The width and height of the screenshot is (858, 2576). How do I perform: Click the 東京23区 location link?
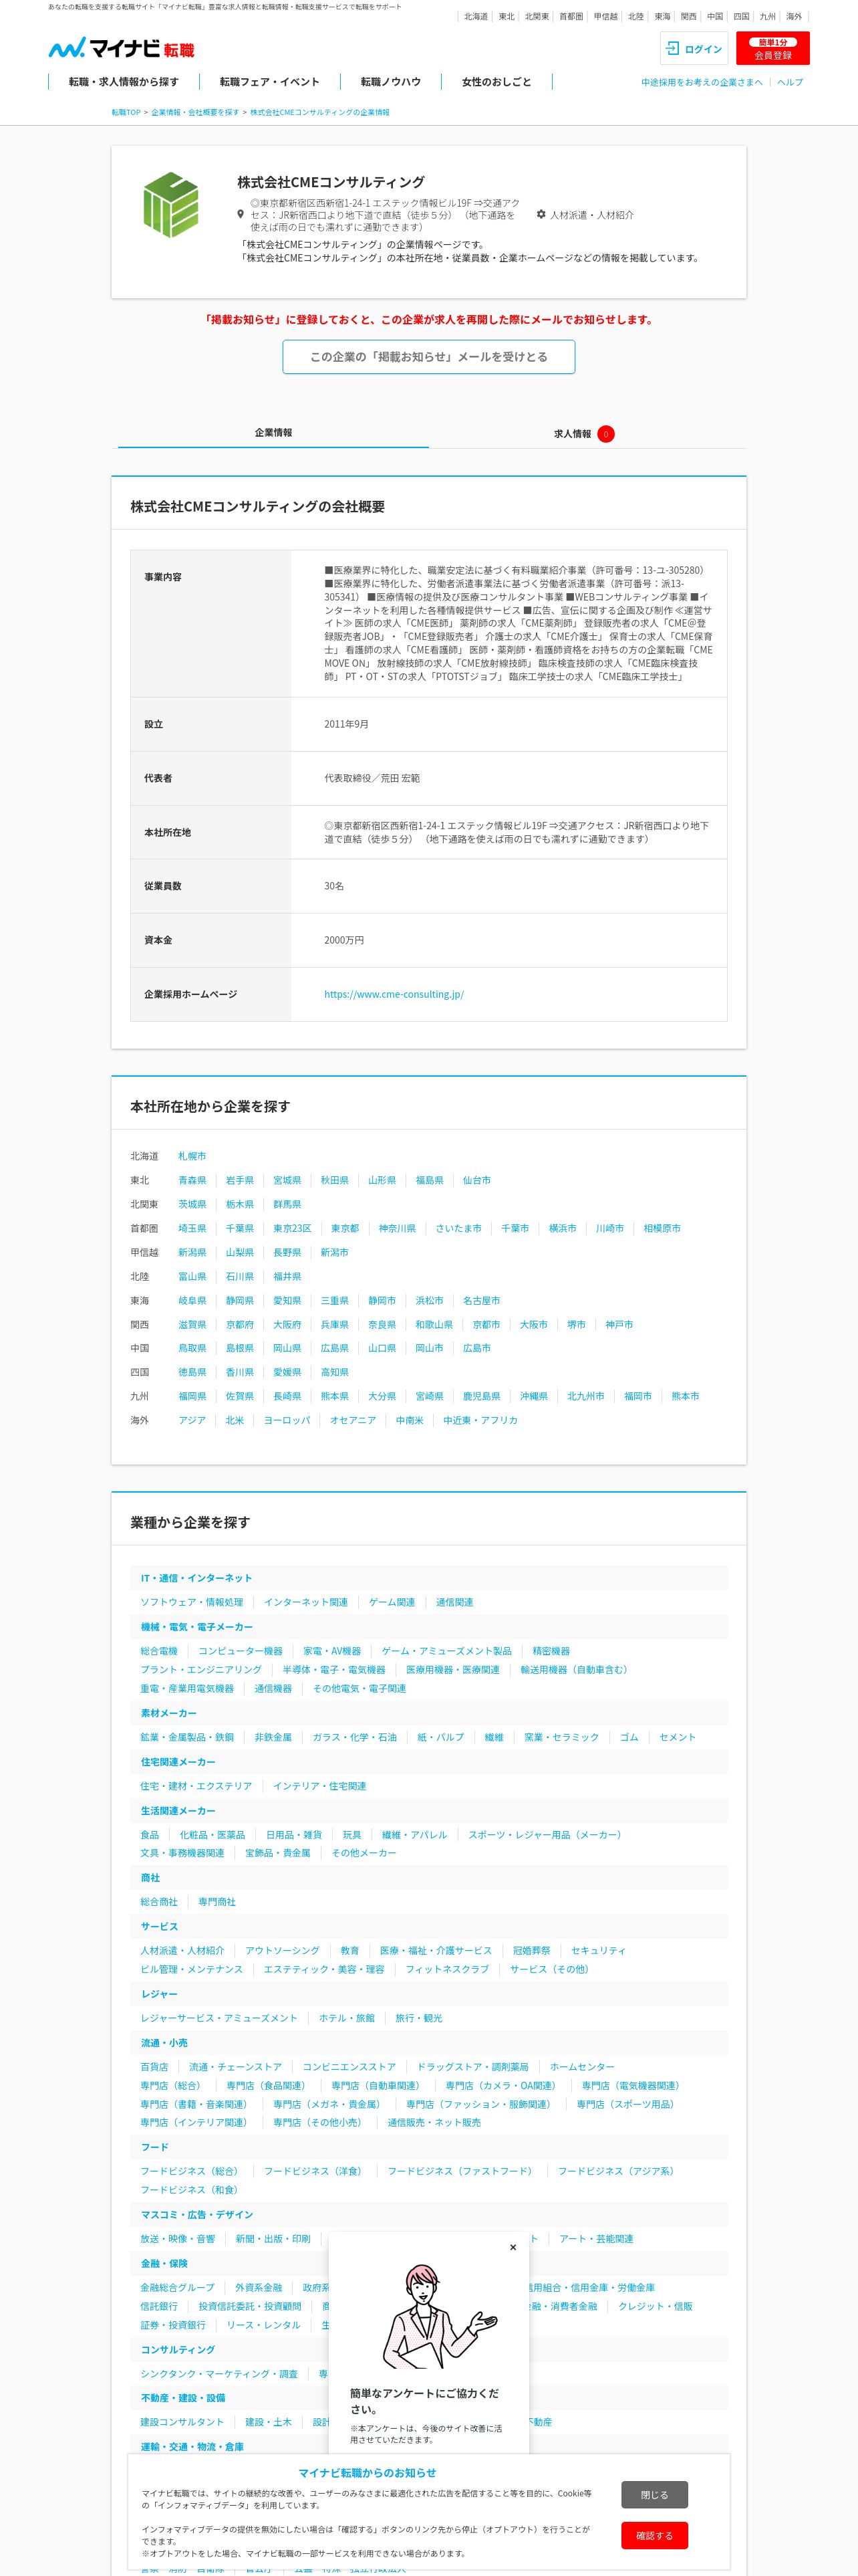tap(293, 1228)
